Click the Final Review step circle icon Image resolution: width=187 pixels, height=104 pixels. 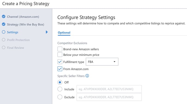click(4, 48)
